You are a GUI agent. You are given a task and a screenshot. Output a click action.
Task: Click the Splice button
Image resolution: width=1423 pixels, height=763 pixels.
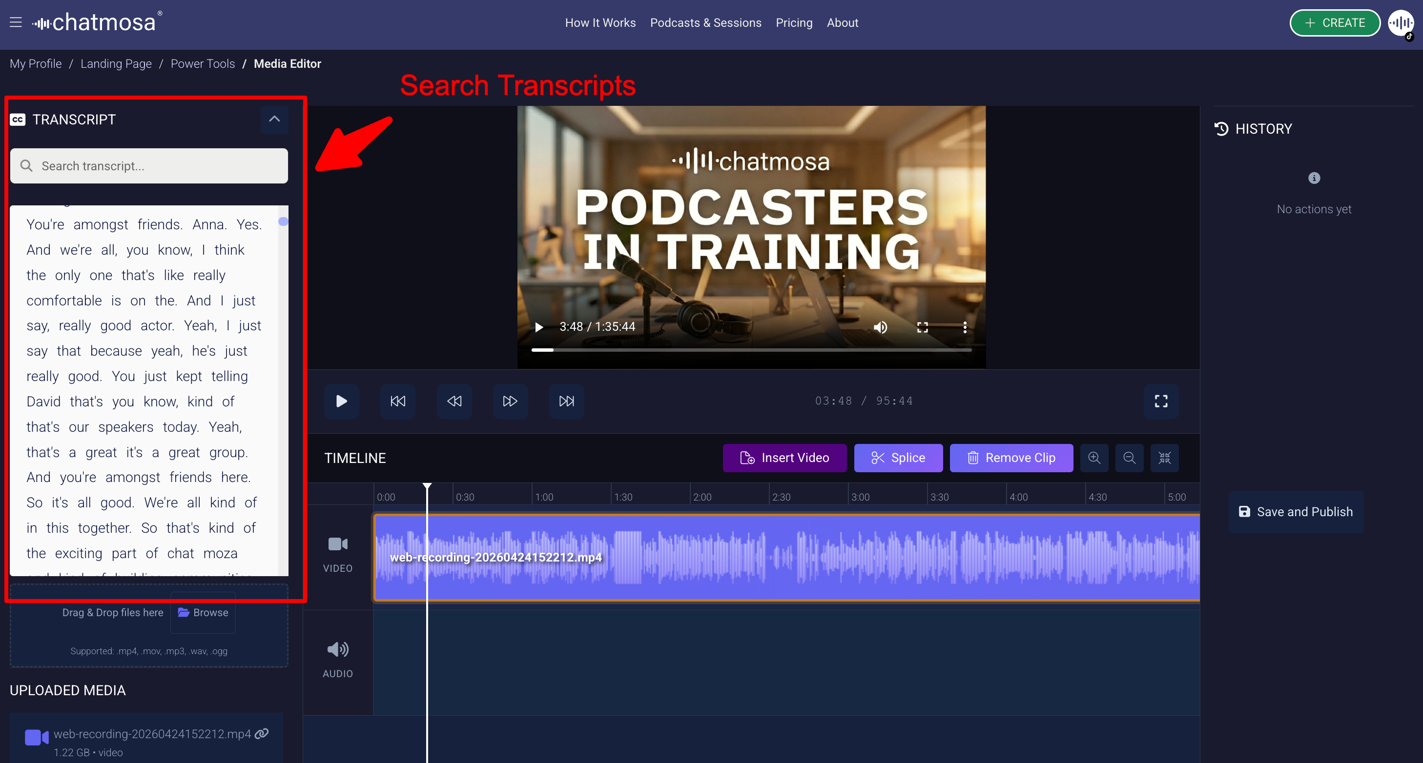click(x=898, y=458)
